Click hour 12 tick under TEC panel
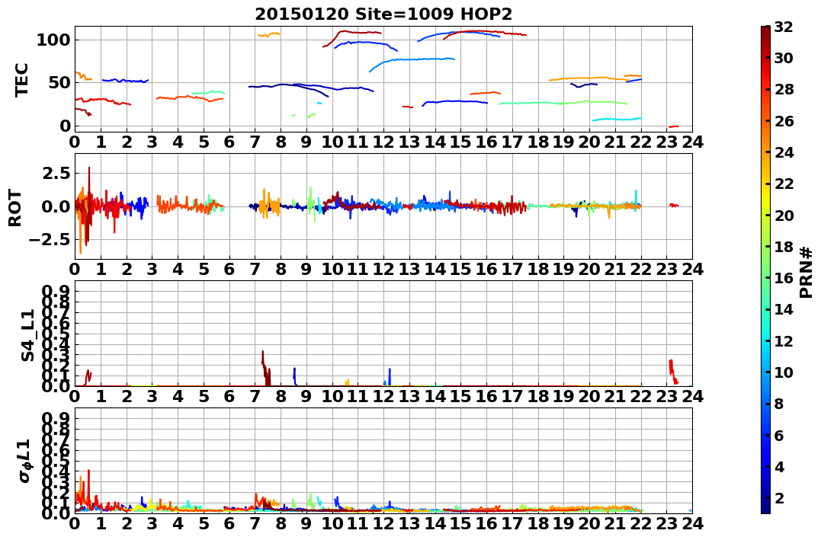Screen dimensions: 821x540 point(383,142)
